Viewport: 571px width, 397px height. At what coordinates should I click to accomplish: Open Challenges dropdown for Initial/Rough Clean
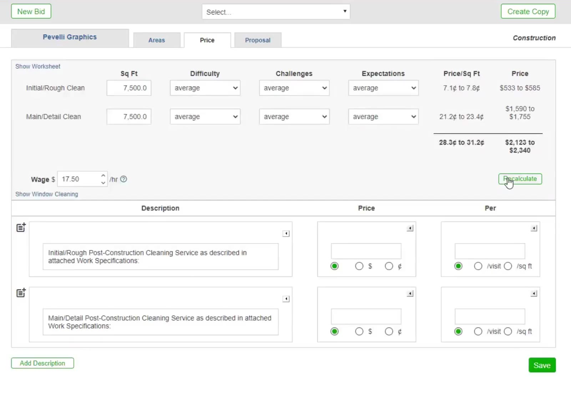(294, 88)
